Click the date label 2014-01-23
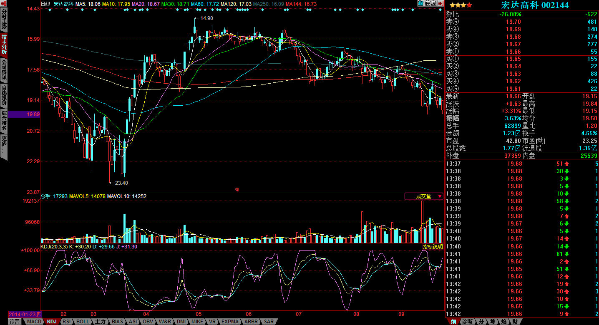This screenshot has width=599, height=325. coord(25,314)
